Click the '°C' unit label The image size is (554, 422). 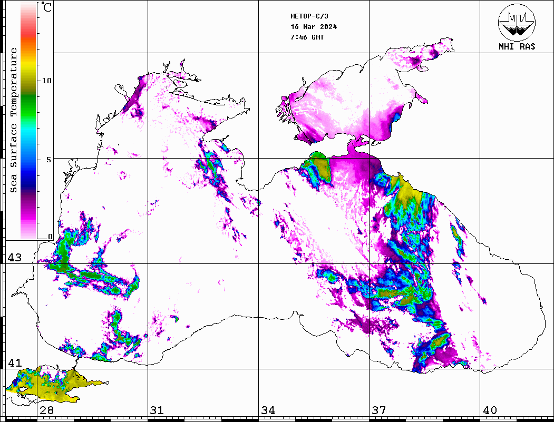(46, 7)
